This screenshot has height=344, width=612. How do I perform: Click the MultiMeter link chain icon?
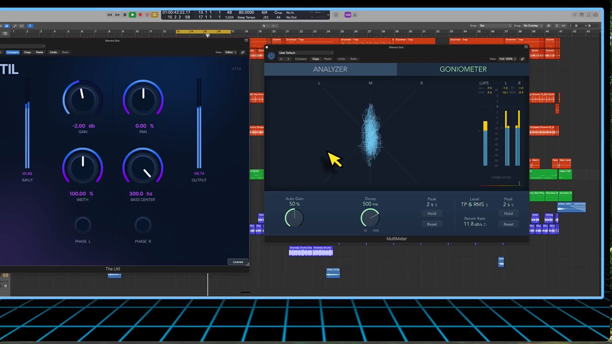[522, 59]
